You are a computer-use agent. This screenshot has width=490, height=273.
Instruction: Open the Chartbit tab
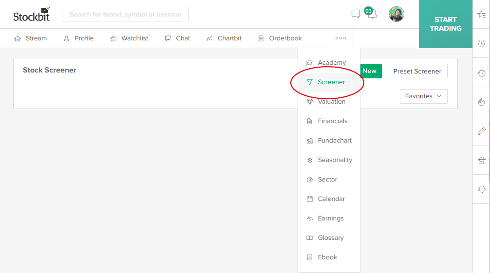click(x=224, y=38)
